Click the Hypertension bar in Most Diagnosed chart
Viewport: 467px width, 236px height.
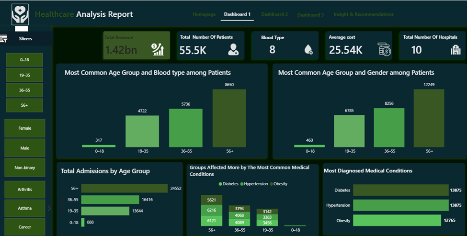[401, 205]
